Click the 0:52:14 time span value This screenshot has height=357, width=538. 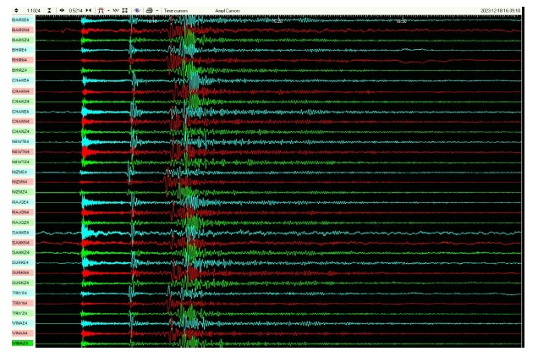tap(75, 10)
